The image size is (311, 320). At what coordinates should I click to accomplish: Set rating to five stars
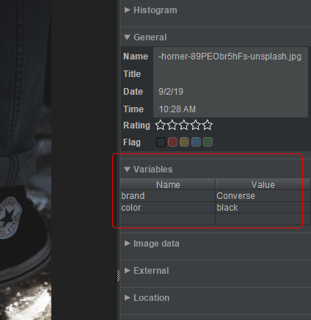[208, 125]
